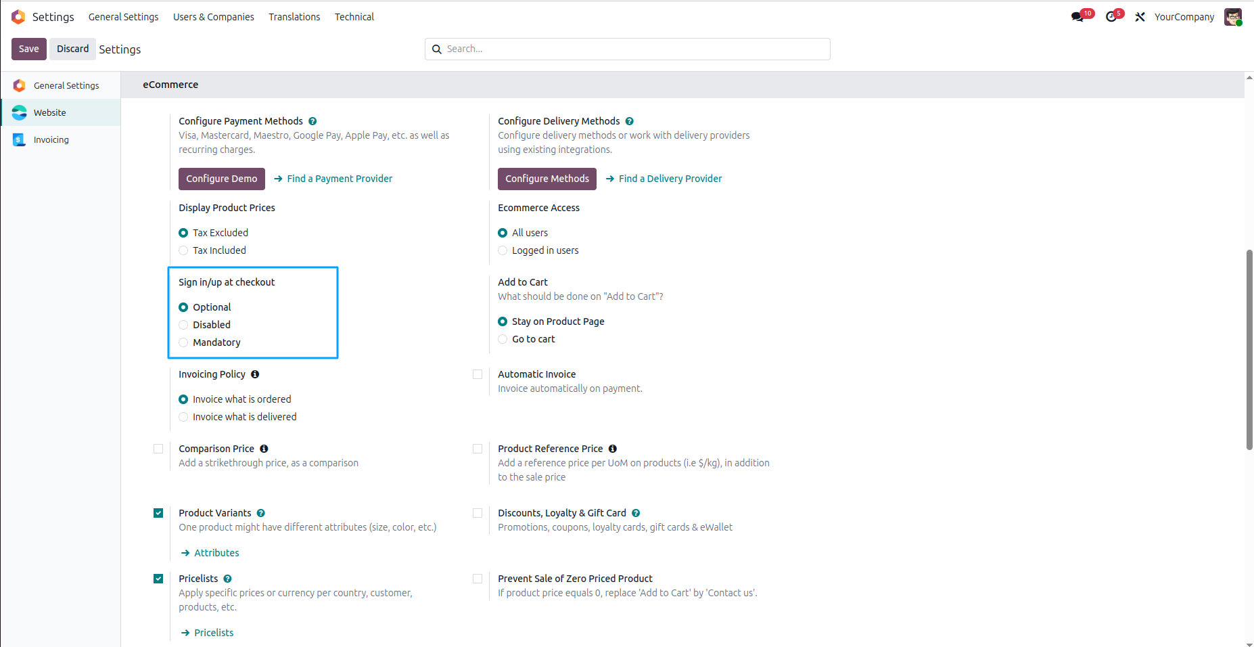The image size is (1254, 647).
Task: Enable Product Reference Price checkbox
Action: click(x=478, y=449)
